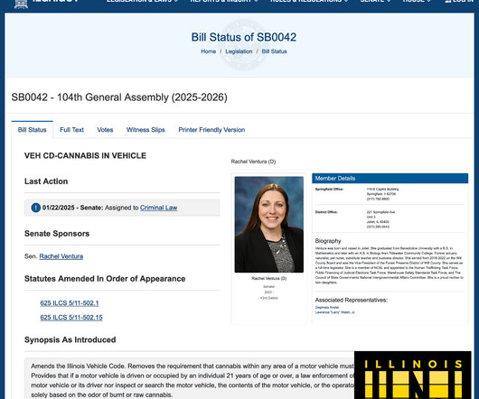Follow the Criminal Law committee link
Image resolution: width=479 pixels, height=399 pixels.
158,208
